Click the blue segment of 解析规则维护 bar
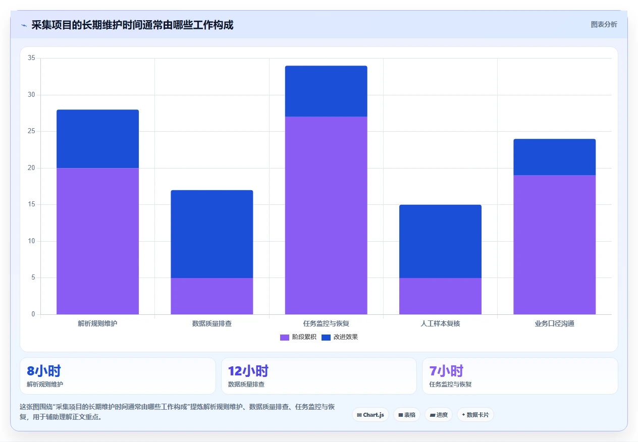Viewport: 638px width, 442px height. point(97,139)
